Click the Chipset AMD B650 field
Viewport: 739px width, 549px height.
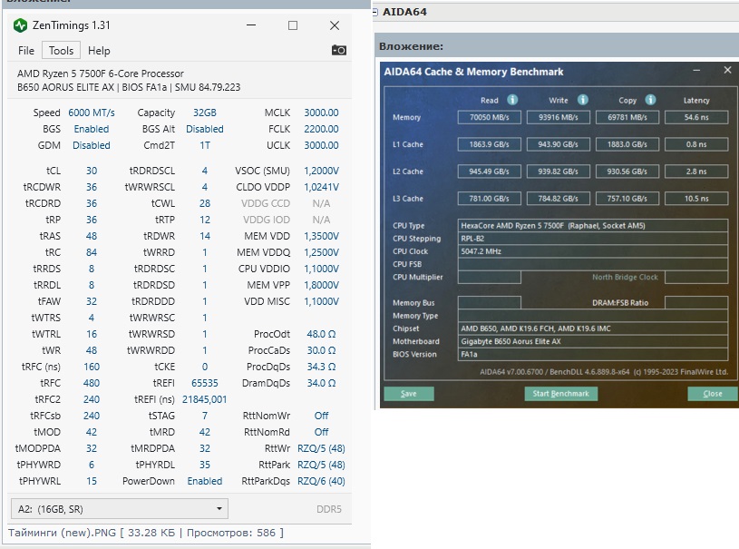[593, 328]
